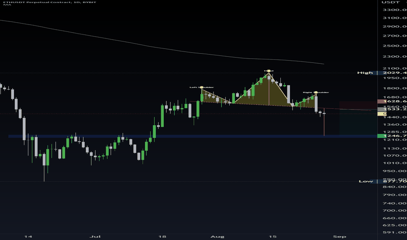Screen dimensions: 407x240
Task: Click the 1440.00 price axis label
Action: (x=394, y=117)
